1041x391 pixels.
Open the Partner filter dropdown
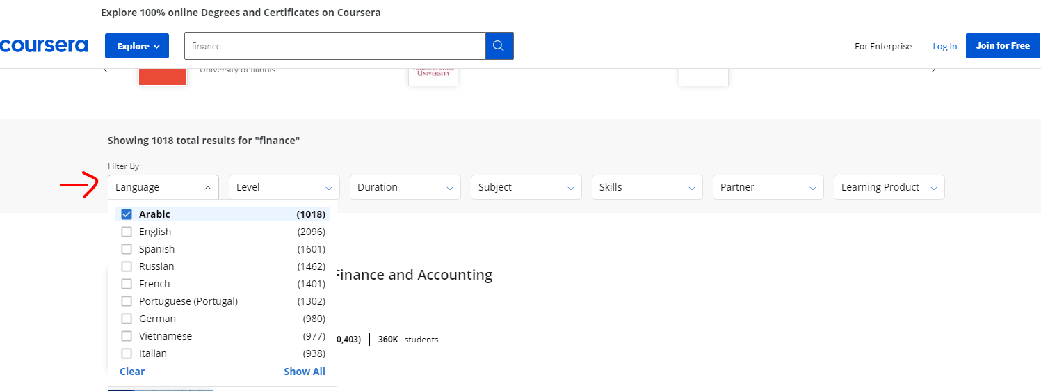click(x=768, y=187)
